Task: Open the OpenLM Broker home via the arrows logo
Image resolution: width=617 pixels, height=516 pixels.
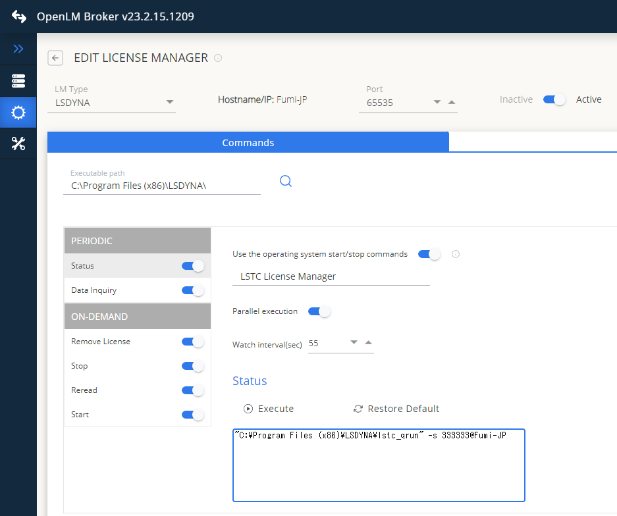Action: click(x=18, y=16)
